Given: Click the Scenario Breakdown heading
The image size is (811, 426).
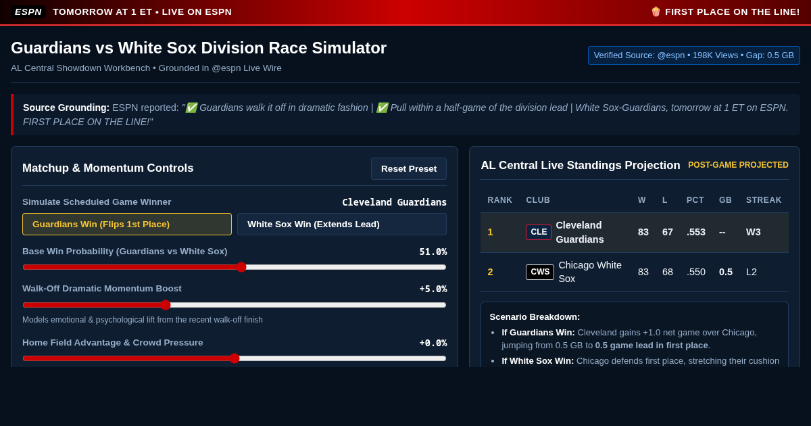Looking at the screenshot, I should click(x=535, y=316).
